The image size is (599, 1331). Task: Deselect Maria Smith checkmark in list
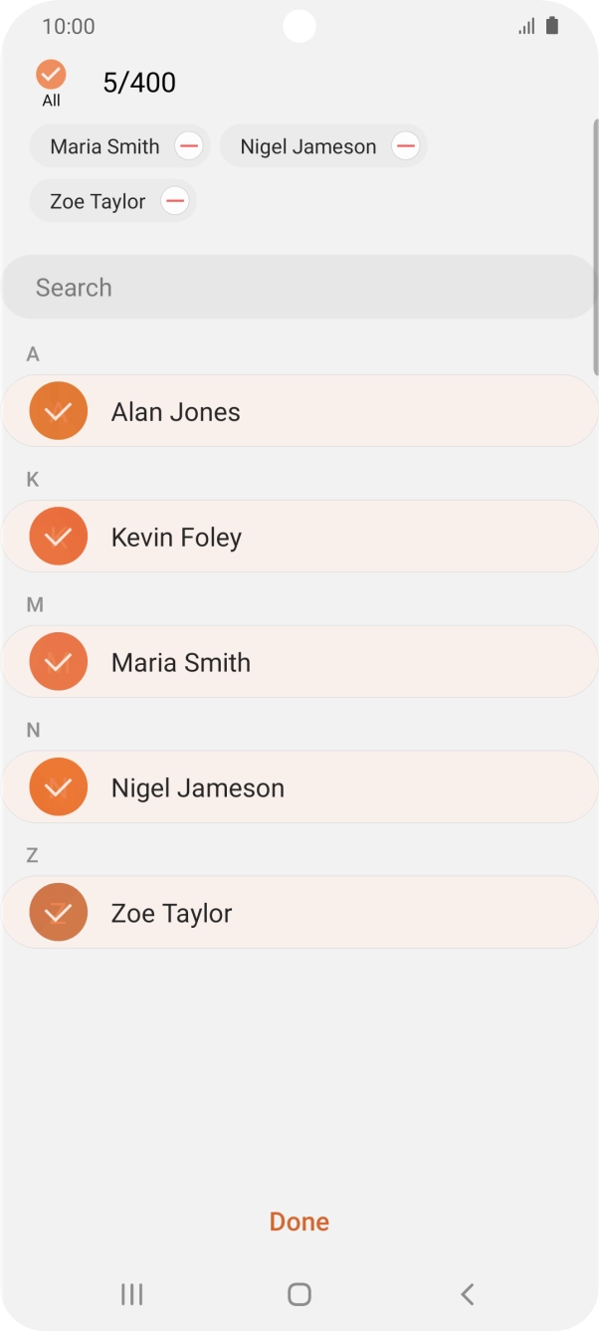(59, 662)
